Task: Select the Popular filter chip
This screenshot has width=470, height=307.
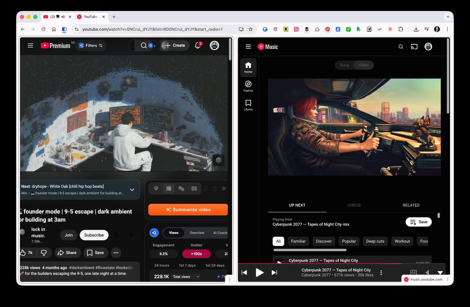Action: 349,241
